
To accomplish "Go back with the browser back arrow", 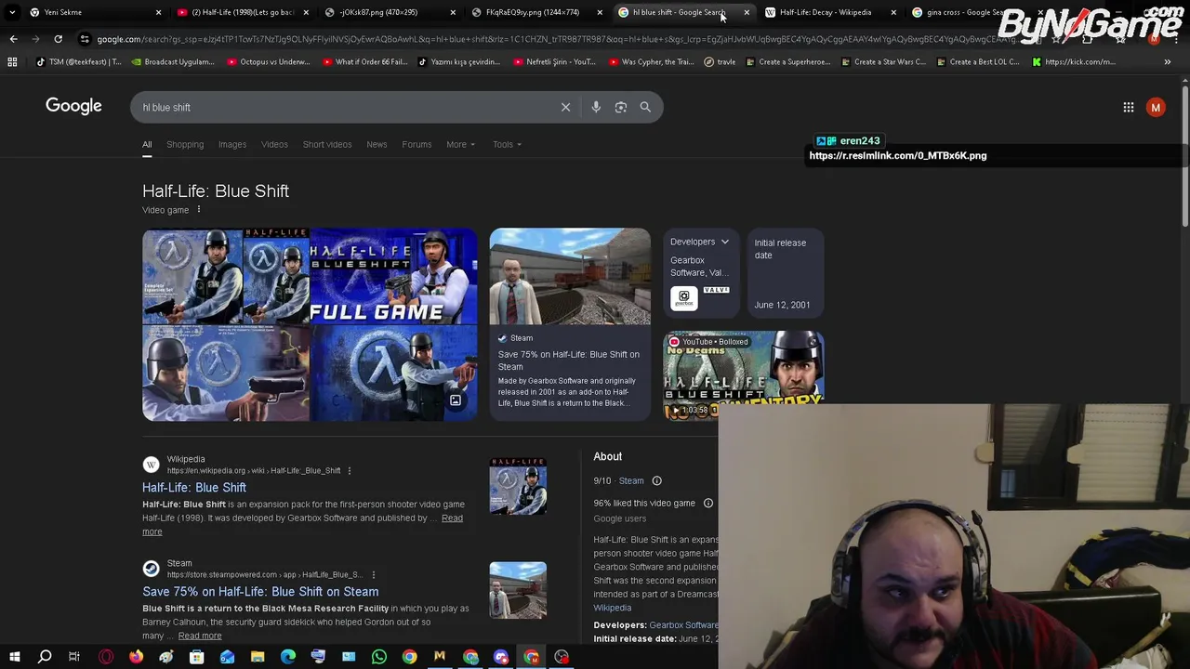I will click(x=13, y=39).
